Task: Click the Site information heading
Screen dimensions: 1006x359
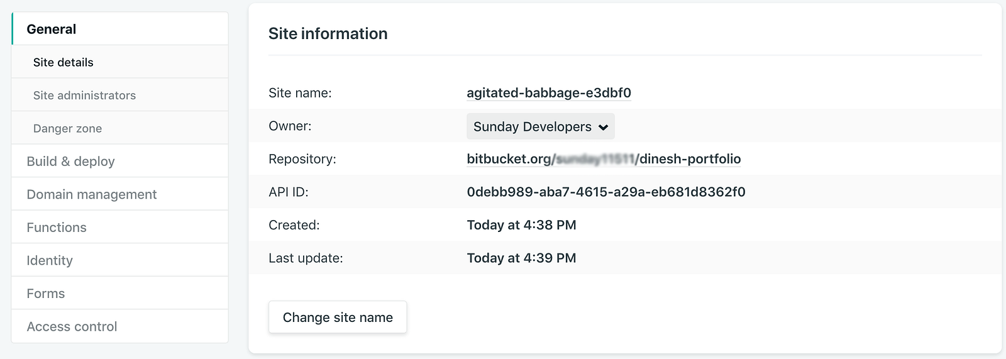Action: (x=328, y=33)
